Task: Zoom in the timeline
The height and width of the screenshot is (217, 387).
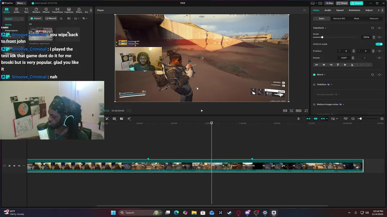Action: click(382, 119)
